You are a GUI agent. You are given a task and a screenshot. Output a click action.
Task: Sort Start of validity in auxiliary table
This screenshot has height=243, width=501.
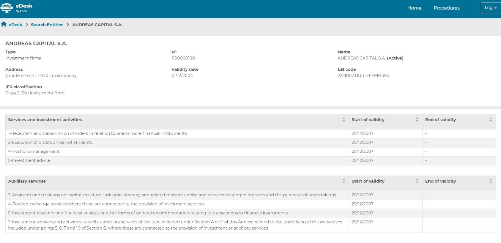click(x=417, y=181)
